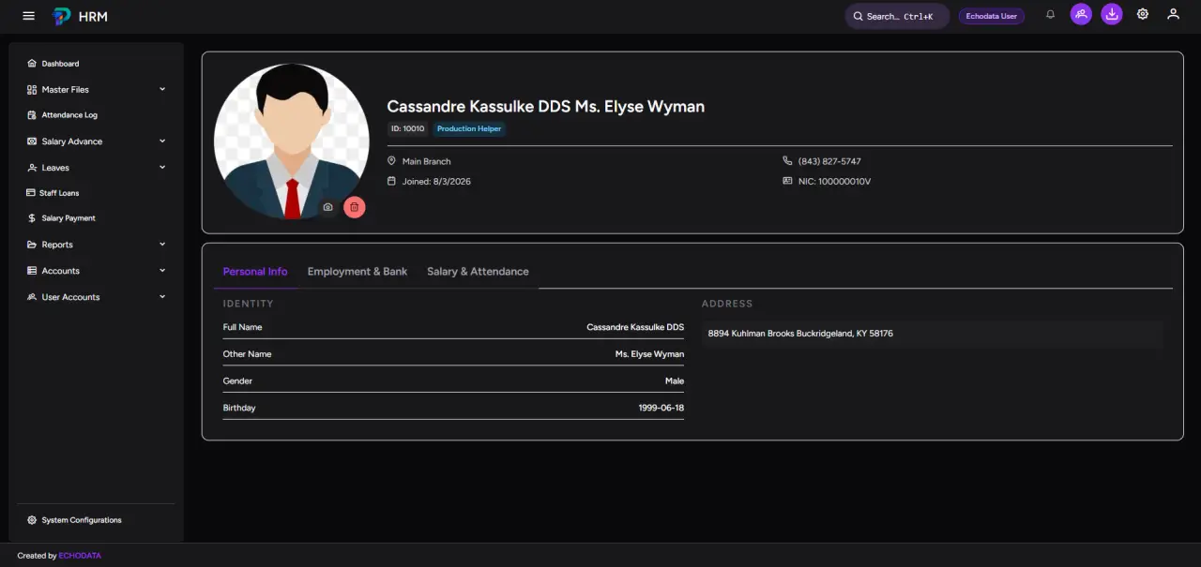Click the Staff Loans card icon
Image resolution: width=1201 pixels, height=567 pixels.
point(30,193)
